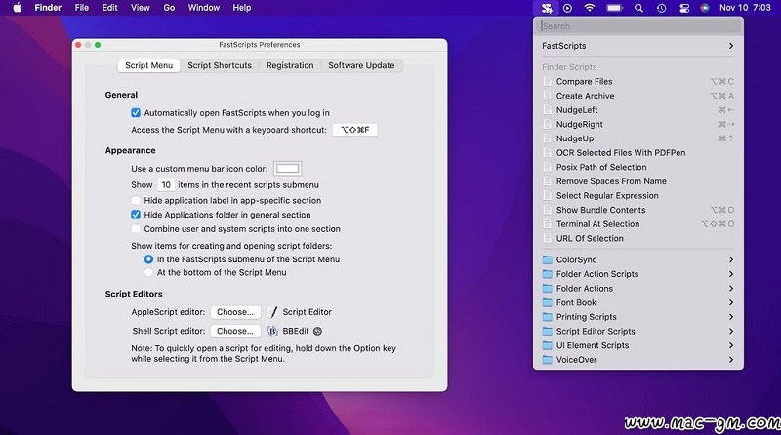The image size is (781, 435).
Task: Choose the Shell Script editor application
Action: tap(235, 331)
